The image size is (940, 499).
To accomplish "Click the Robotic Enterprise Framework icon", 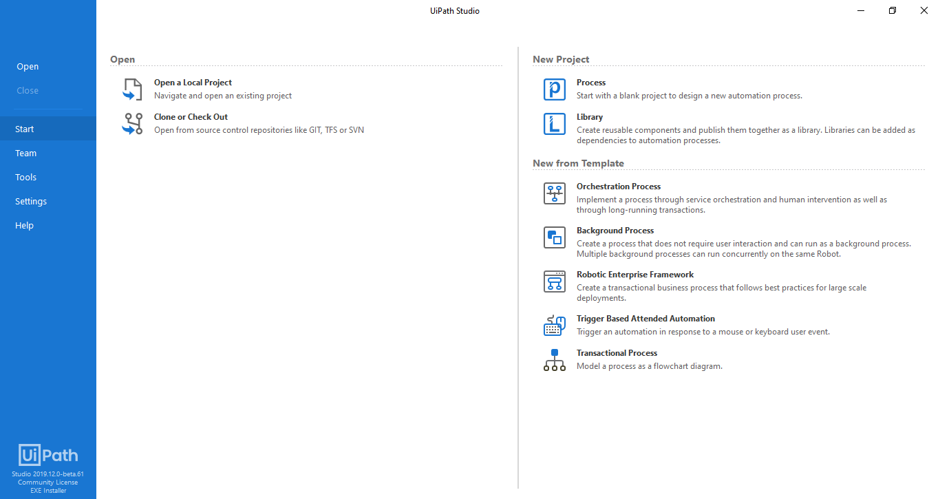I will click(555, 282).
